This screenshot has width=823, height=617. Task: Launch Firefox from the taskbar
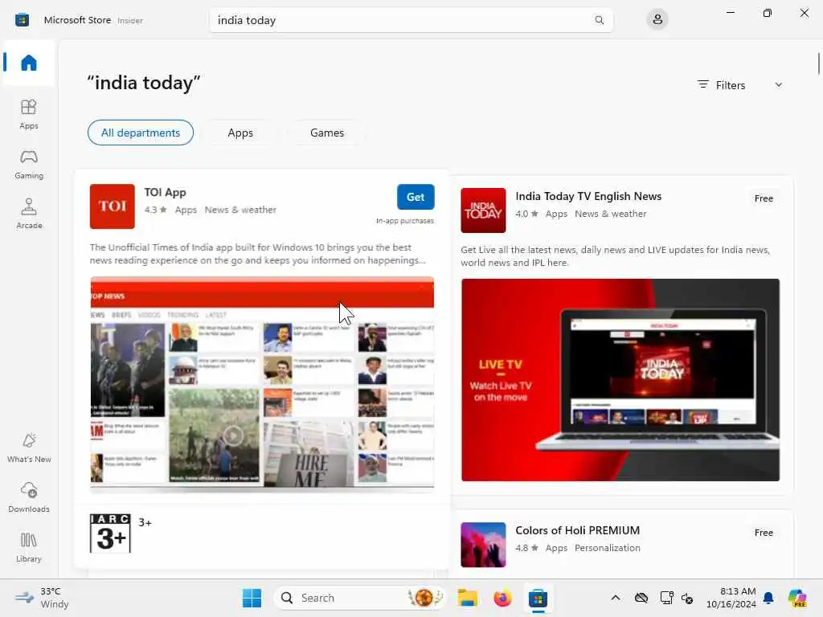click(502, 598)
